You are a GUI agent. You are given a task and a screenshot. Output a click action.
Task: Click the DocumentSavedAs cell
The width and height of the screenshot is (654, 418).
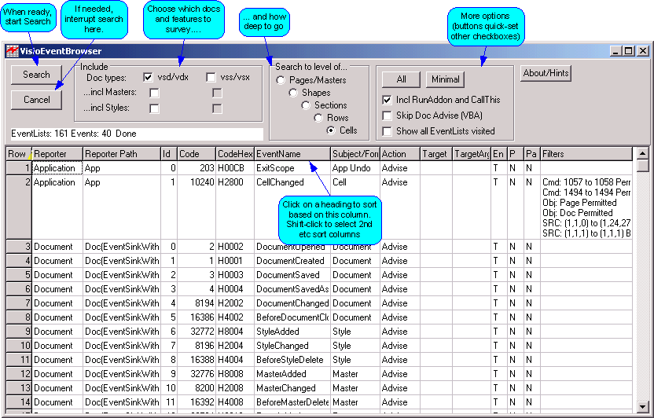pos(292,289)
